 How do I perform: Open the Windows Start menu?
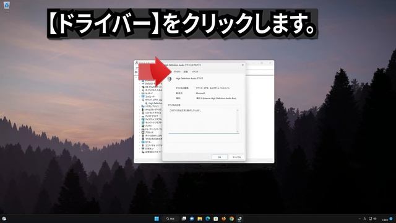(x=157, y=219)
